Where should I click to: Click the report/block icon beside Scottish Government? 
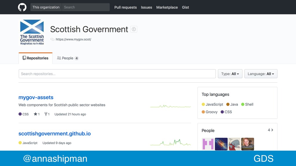134,29
